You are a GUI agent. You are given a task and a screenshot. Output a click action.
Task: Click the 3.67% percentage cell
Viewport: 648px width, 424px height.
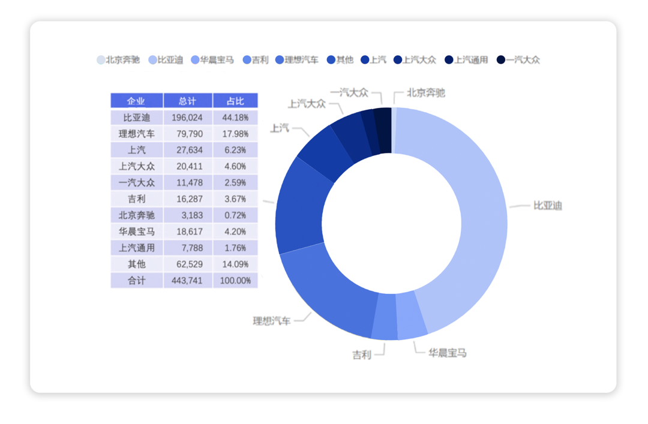click(235, 199)
